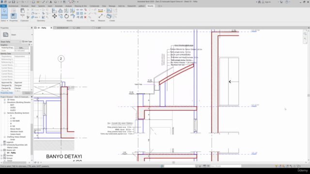Click the Visibility/Graphics Edit button
This screenshot has height=174, width=310.
pyautogui.click(x=21, y=48)
